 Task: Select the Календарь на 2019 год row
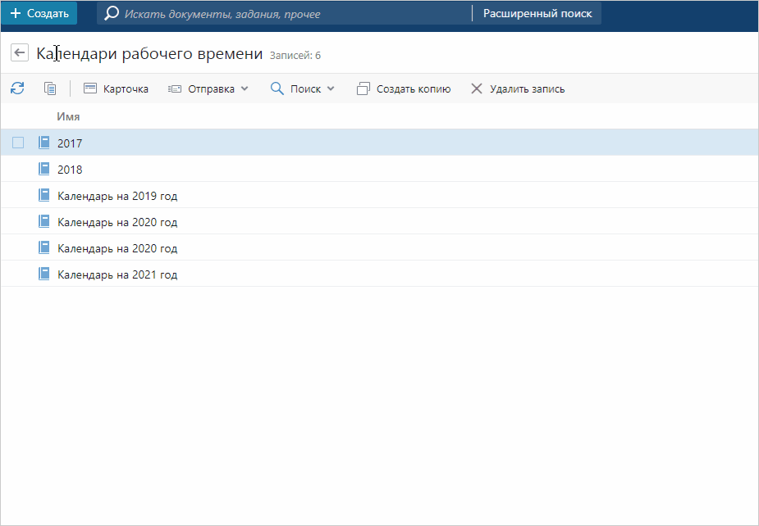tap(117, 196)
